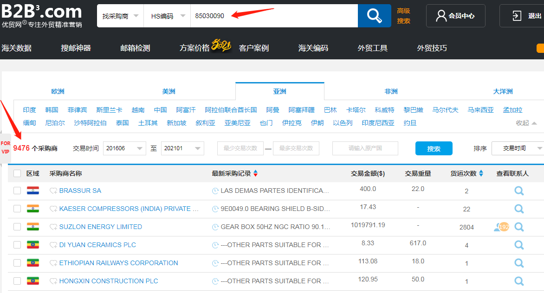Open end date 202101 dropdown

pos(182,148)
